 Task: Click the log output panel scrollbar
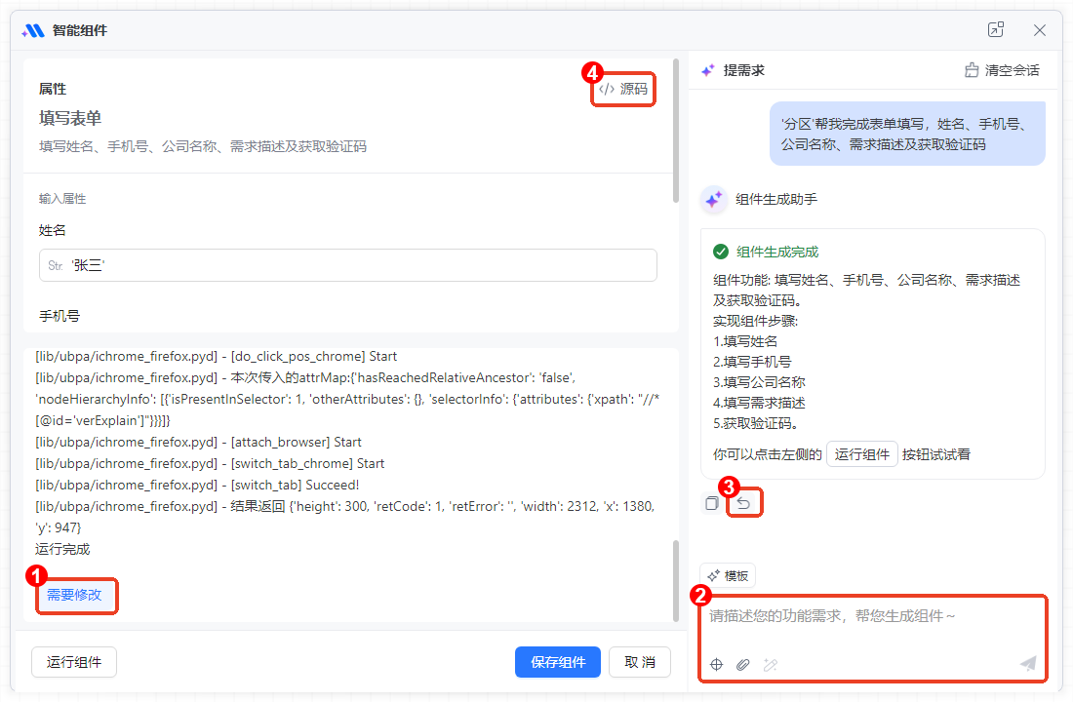(676, 580)
